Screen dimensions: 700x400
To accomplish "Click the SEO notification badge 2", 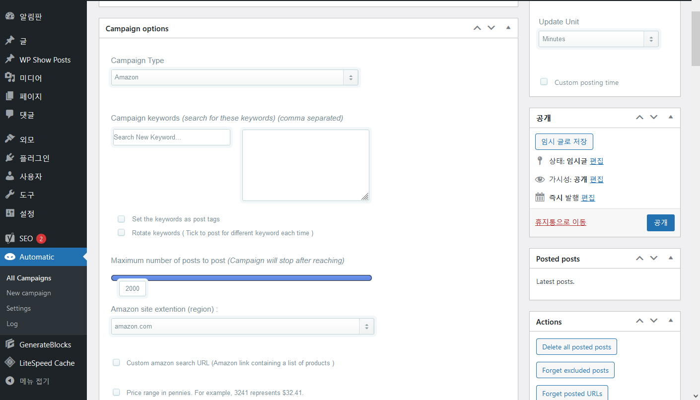I will 41,239.
